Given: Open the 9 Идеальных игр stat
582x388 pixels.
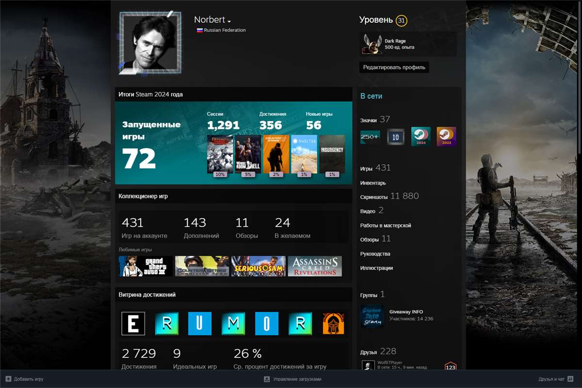Looking at the screenshot, I should coord(195,359).
